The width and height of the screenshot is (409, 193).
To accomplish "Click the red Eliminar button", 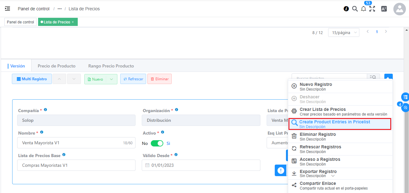I will click(159, 79).
